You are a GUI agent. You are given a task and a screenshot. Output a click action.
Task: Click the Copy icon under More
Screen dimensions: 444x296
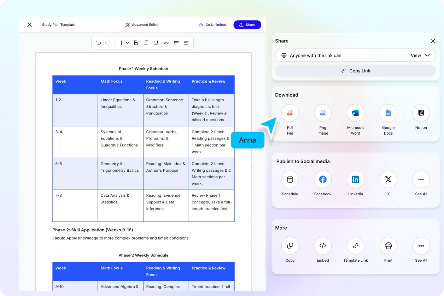[x=290, y=246]
